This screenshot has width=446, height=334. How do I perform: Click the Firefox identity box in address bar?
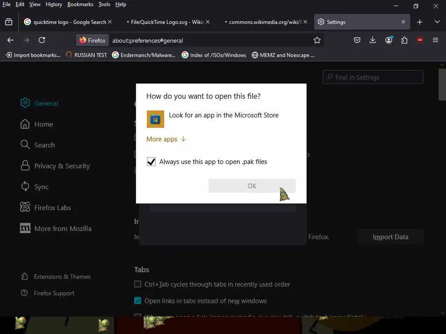point(92,40)
